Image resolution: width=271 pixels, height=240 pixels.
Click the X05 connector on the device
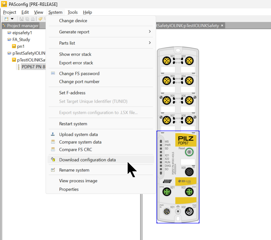tap(167, 100)
